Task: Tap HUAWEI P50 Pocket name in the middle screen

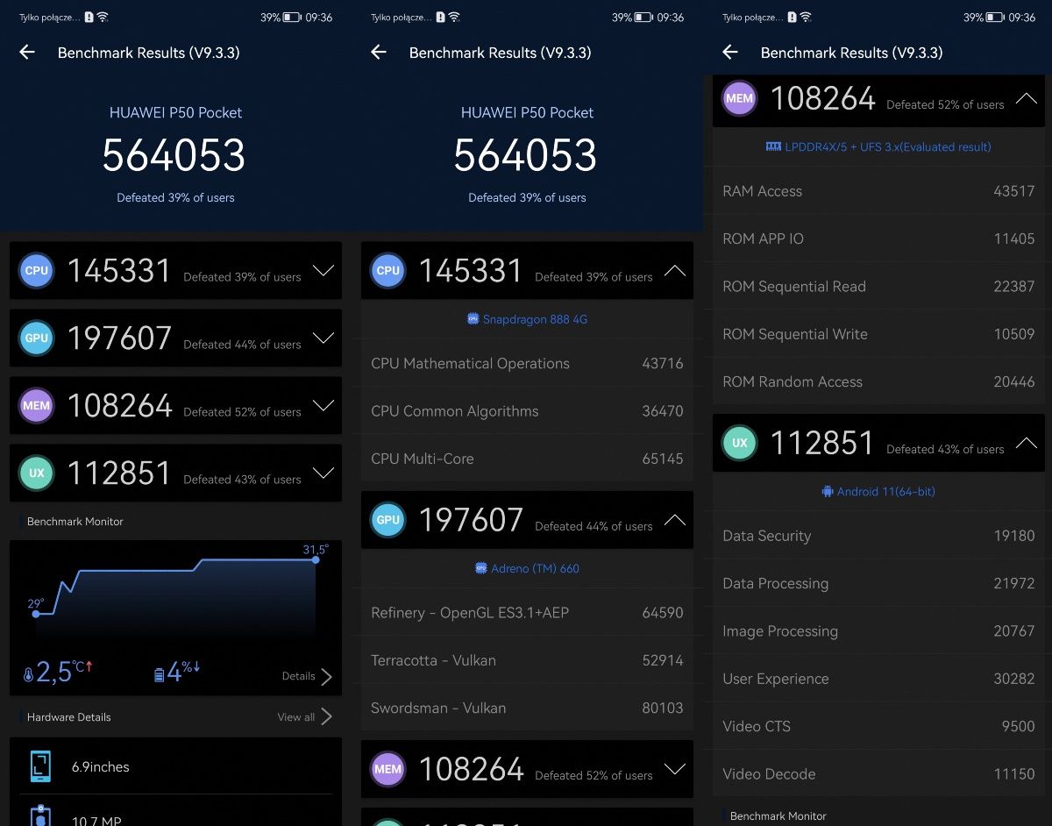Action: coord(527,112)
